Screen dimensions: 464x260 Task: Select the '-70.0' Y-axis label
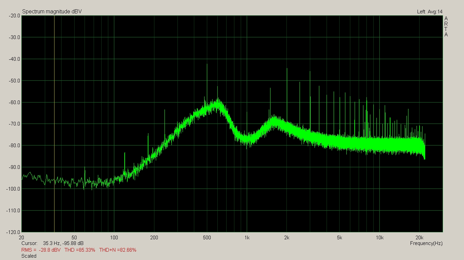[14, 124]
